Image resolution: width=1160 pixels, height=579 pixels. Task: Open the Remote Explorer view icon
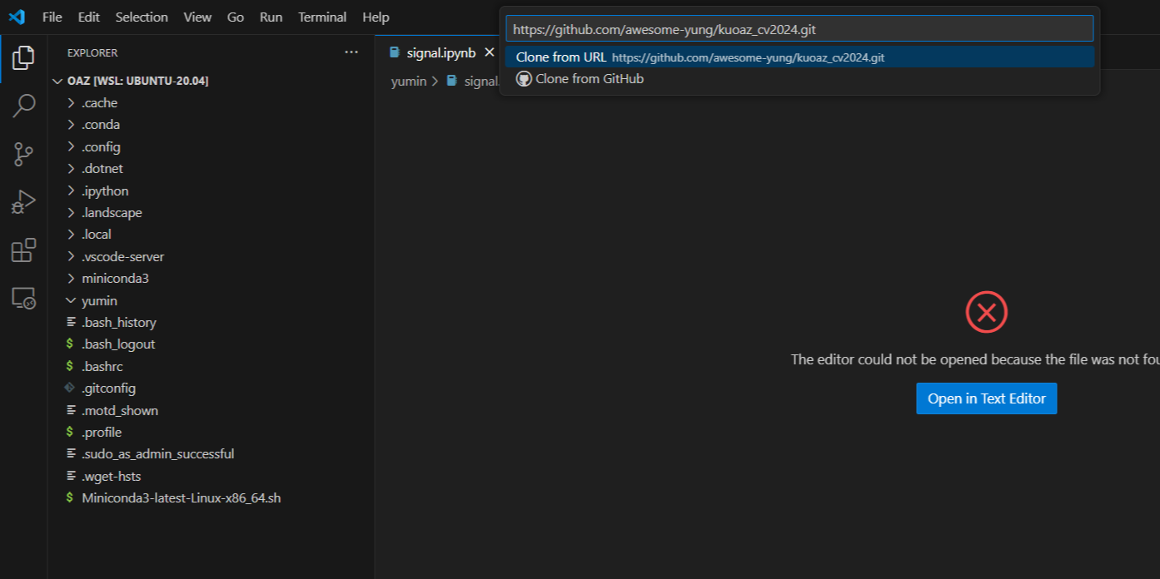(x=23, y=298)
